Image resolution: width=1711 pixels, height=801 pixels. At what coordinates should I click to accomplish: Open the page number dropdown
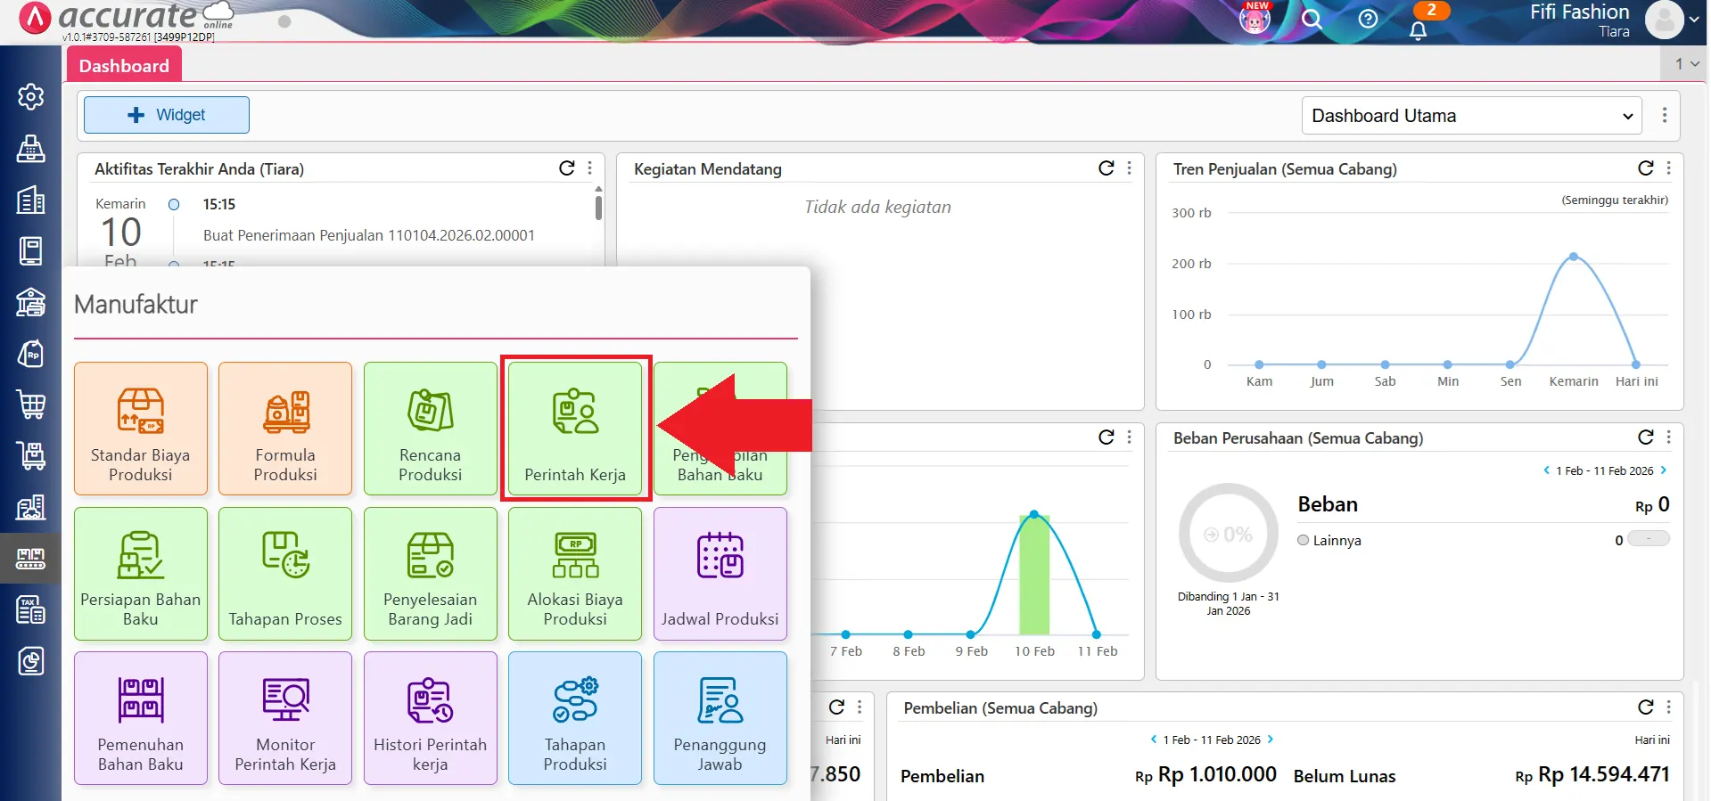[x=1686, y=64]
